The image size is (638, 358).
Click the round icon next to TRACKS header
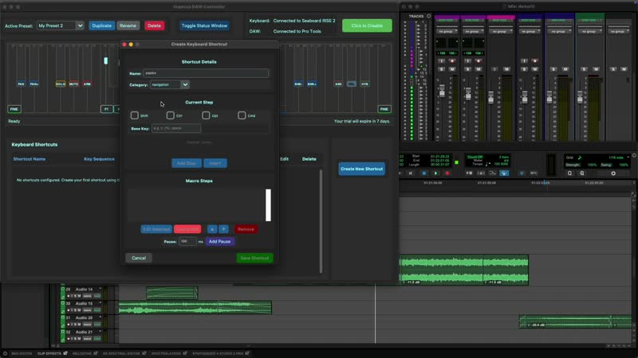428,16
